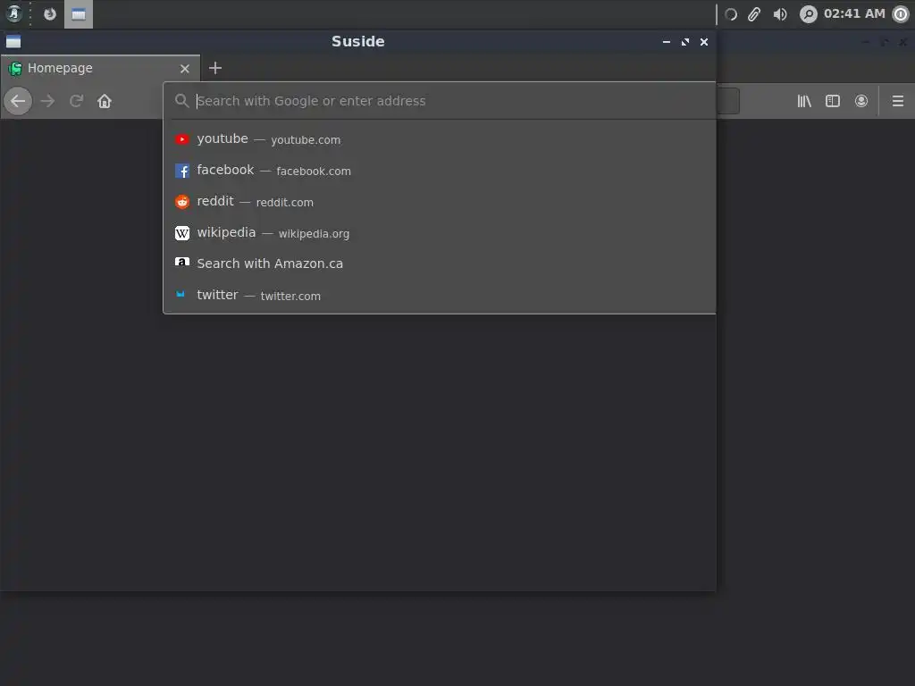This screenshot has height=686, width=915.
Task: Click the Amazon search engine icon
Action: 182,263
